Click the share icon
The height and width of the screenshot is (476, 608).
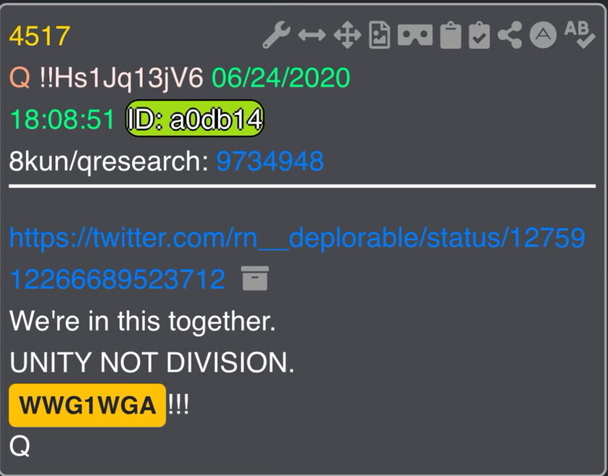tap(510, 36)
